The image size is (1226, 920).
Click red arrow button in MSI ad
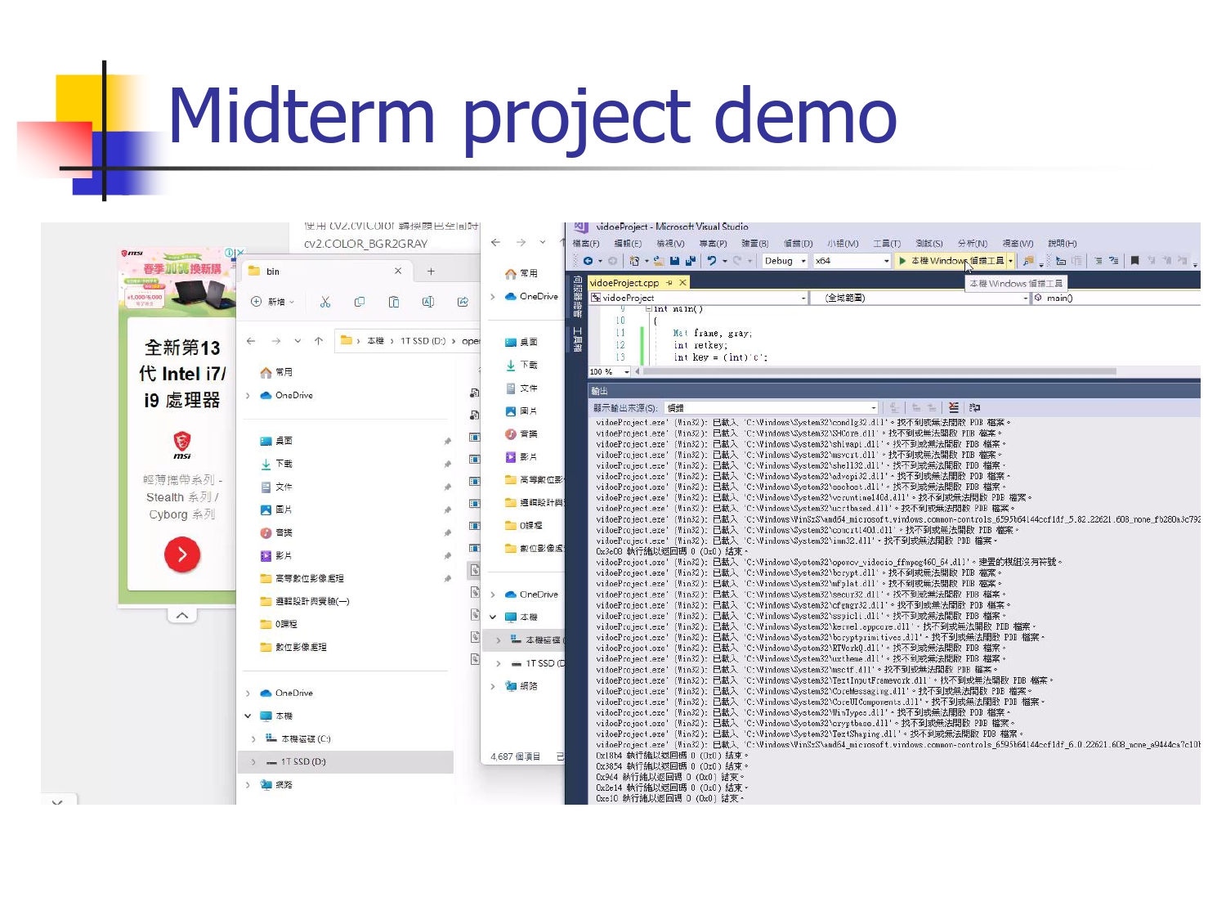click(x=182, y=554)
